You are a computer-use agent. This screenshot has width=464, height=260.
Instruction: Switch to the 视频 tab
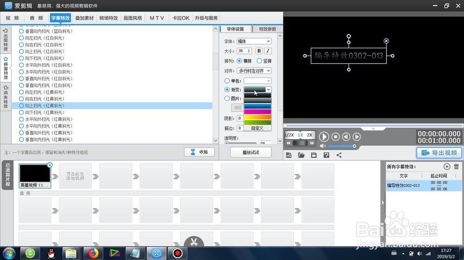pos(12,18)
